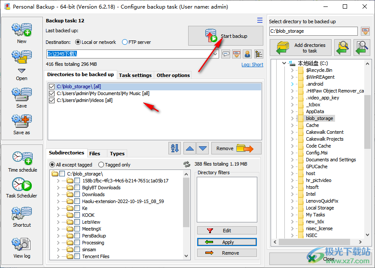Click the speech bubble icon beside destination
Image resolution: width=375 pixels, height=268 pixels.
click(226, 54)
